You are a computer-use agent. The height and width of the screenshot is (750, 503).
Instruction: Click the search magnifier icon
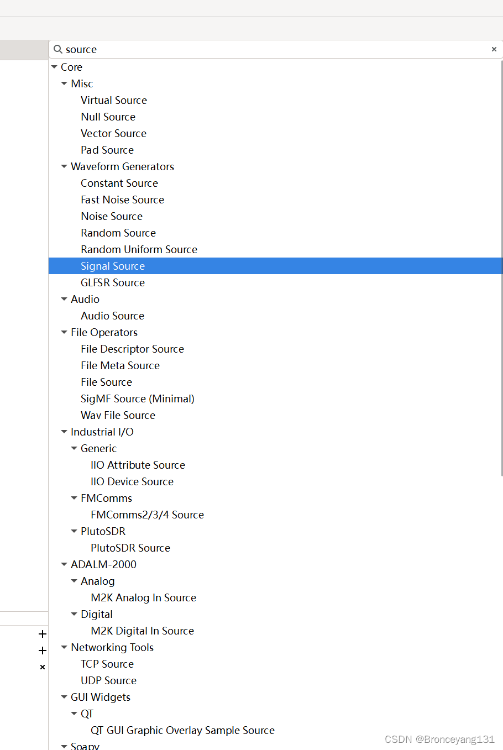[57, 49]
